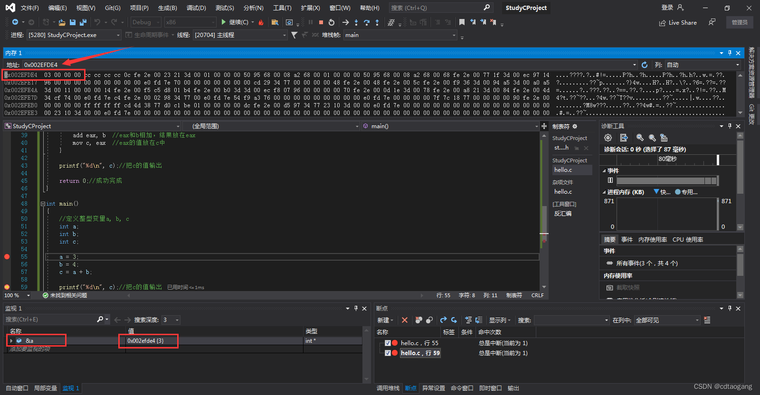Click the diagnostic tools output export icon
Image resolution: width=760 pixels, height=395 pixels.
coord(624,138)
